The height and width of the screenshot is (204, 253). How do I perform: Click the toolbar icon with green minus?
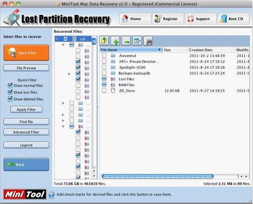(x=126, y=41)
